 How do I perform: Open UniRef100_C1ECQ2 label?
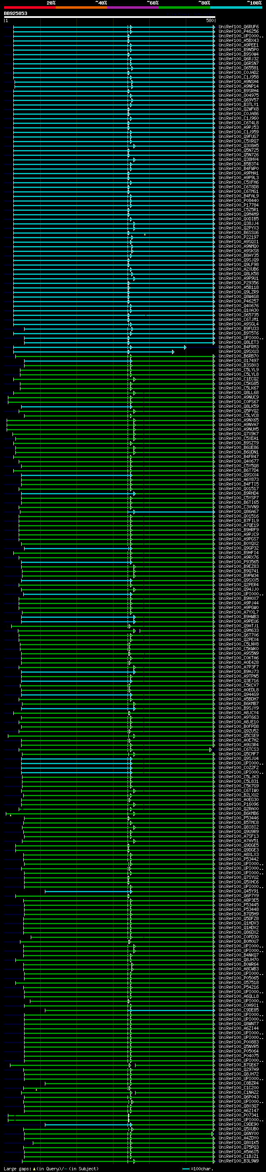point(238,379)
